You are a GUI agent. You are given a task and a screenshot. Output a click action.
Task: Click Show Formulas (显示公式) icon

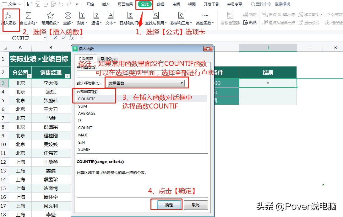(301, 23)
